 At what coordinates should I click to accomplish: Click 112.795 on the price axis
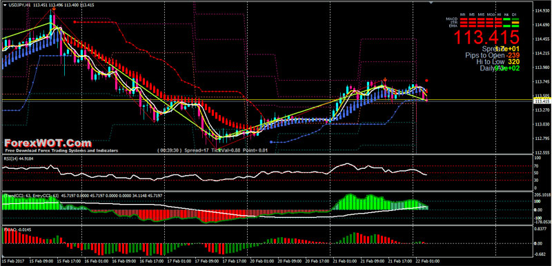point(542,138)
